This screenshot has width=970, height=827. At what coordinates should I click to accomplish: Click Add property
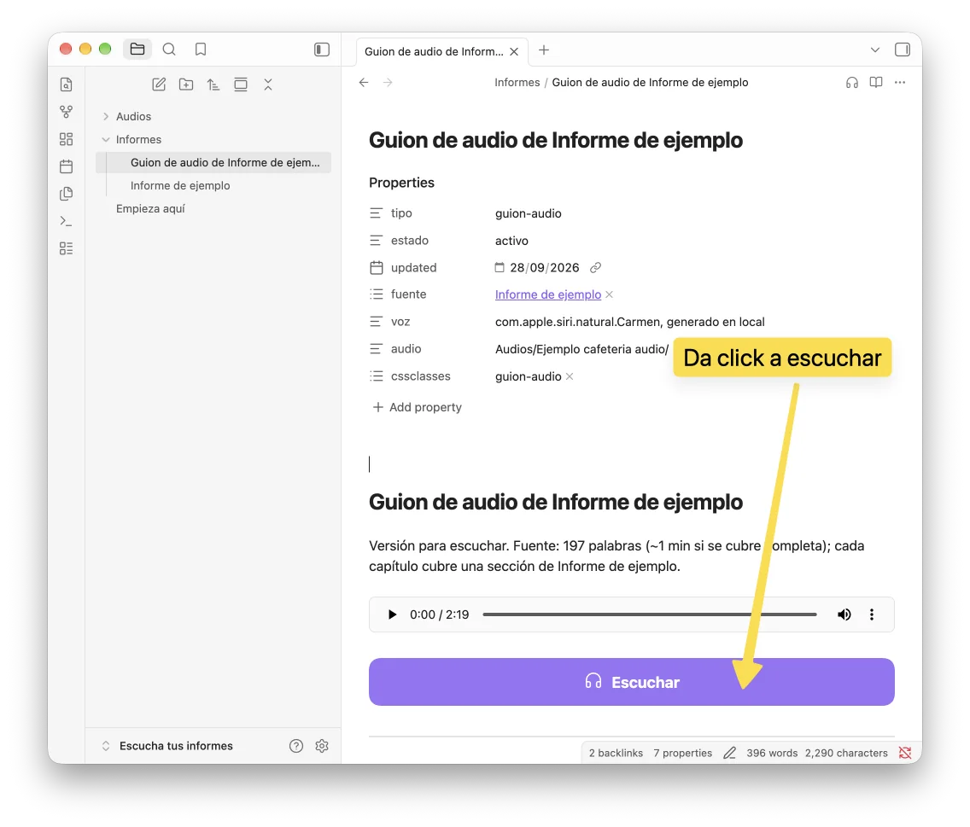[x=417, y=407]
